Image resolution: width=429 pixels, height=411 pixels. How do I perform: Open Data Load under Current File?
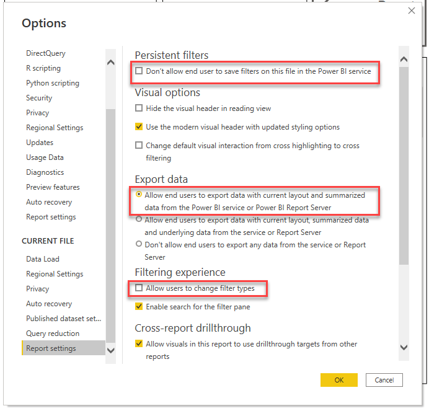coord(43,259)
